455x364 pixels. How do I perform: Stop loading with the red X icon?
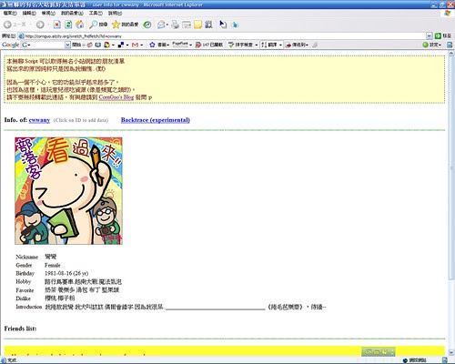coord(56,25)
